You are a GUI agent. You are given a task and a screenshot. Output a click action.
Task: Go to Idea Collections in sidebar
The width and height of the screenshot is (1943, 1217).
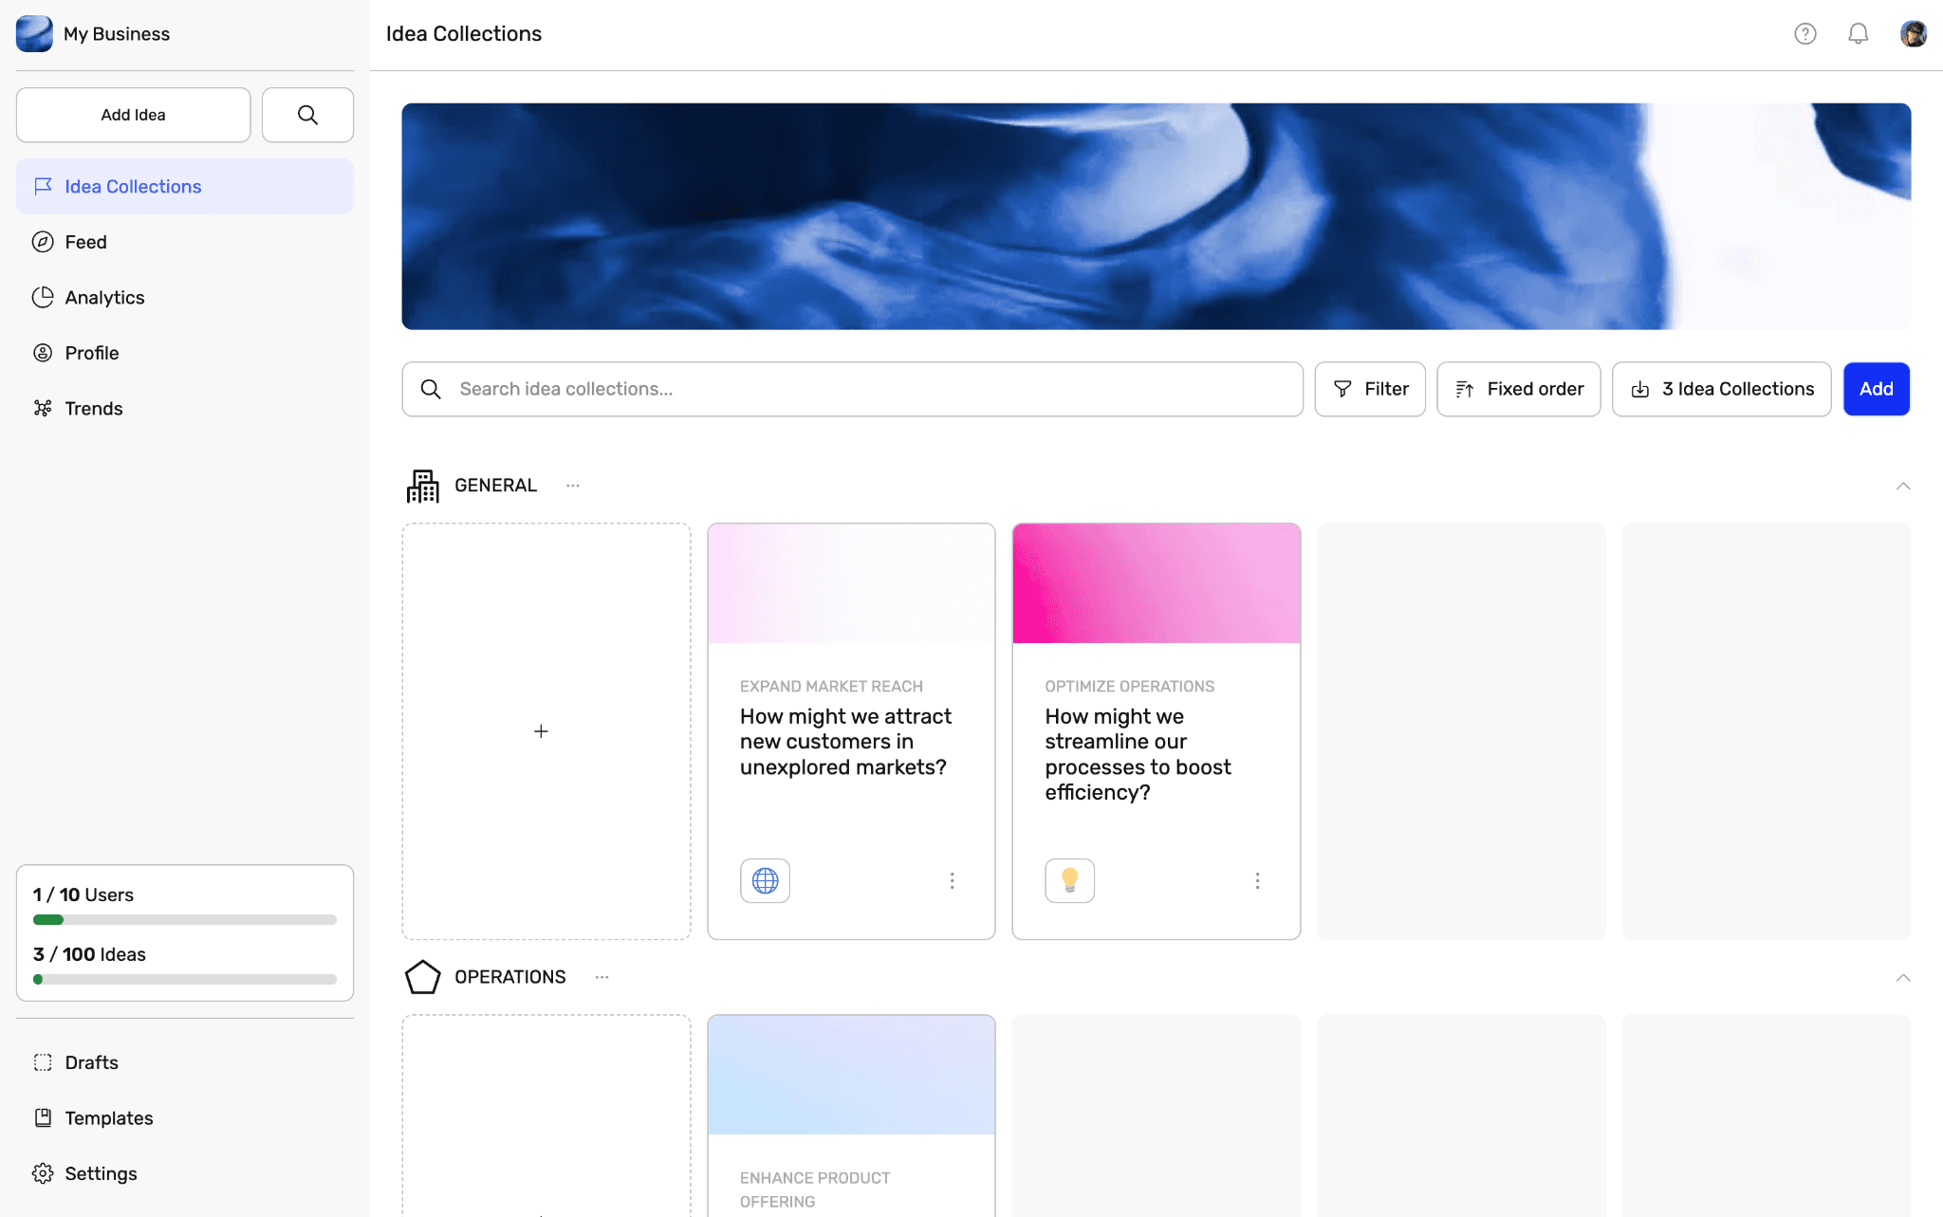point(185,186)
